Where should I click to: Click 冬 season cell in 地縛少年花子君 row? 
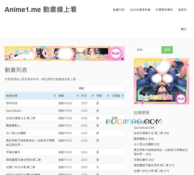pyautogui.click(x=98, y=167)
